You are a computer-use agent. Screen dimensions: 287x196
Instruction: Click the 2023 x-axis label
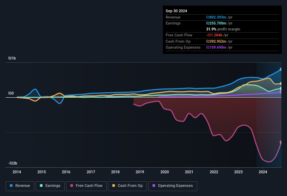tap(238, 172)
